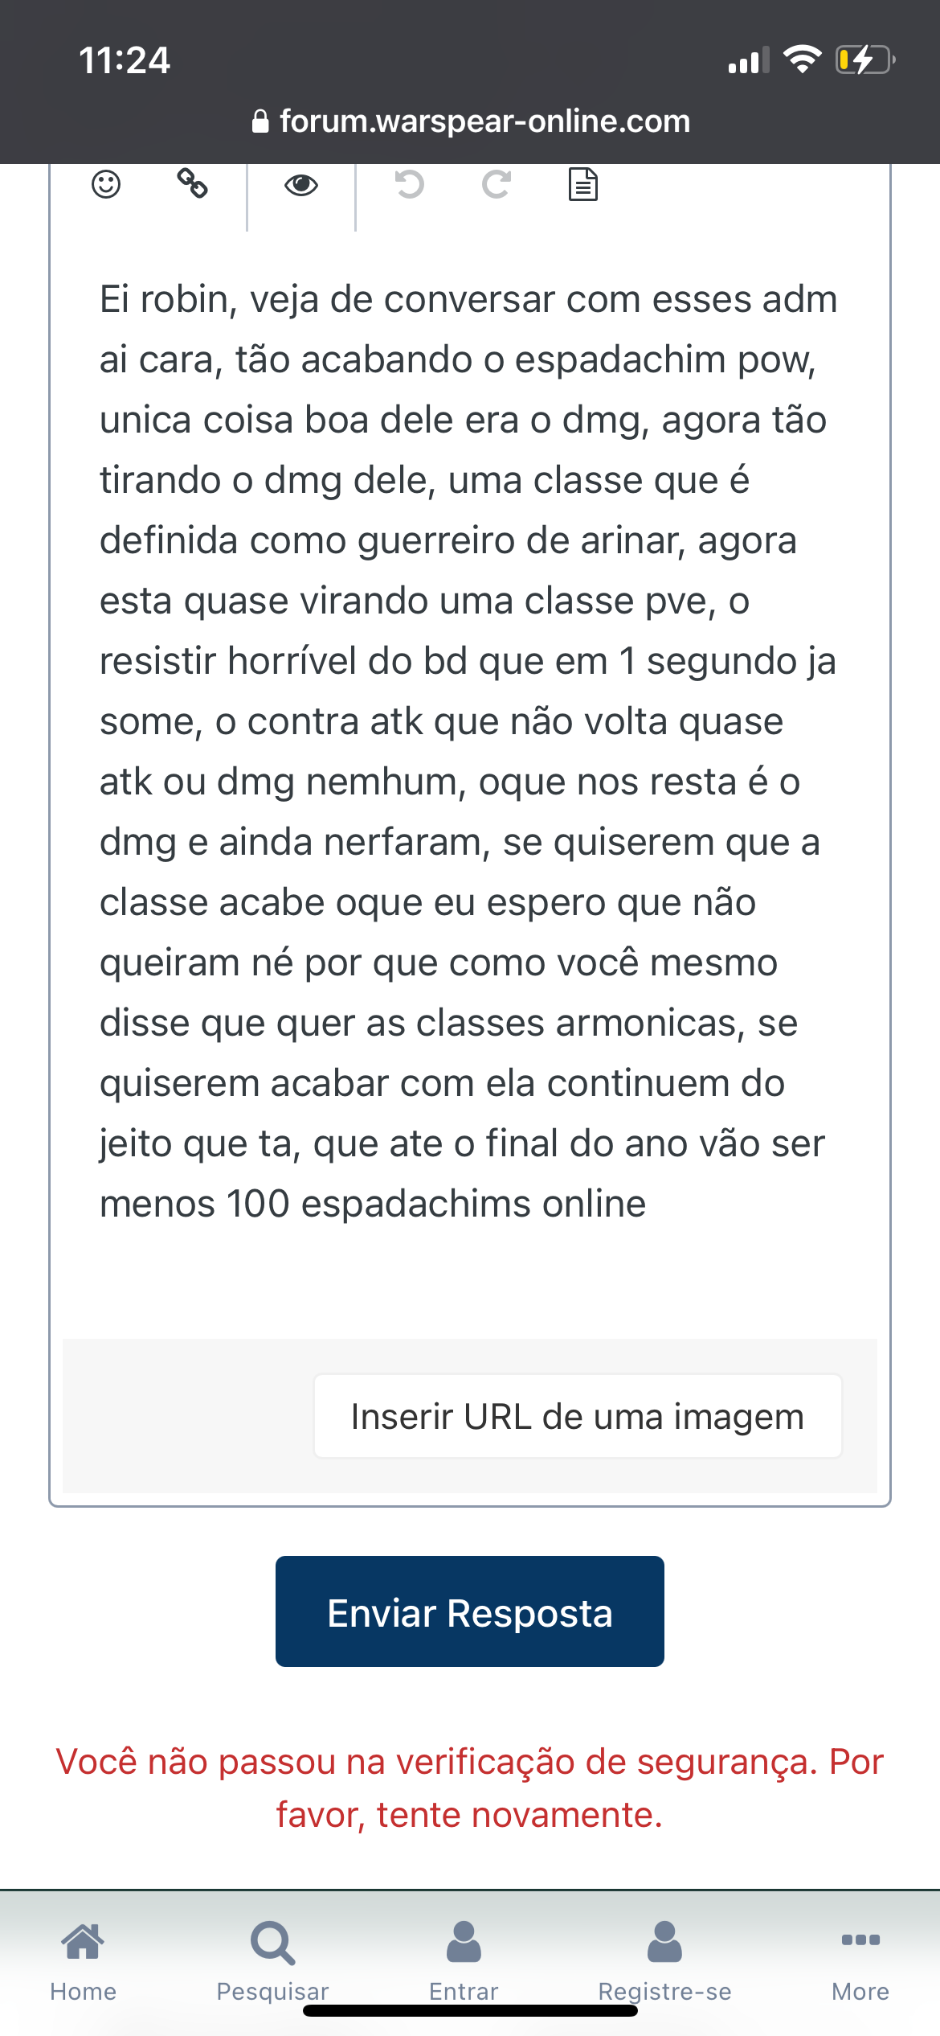Tap the browser address bar URL
940x2036 pixels.
tap(484, 121)
